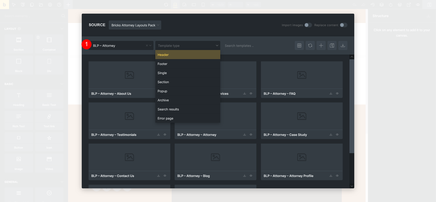Insert the BLP – Attorney – FAQ template
Image resolution: width=436 pixels, height=202 pixels.
[x=331, y=94]
